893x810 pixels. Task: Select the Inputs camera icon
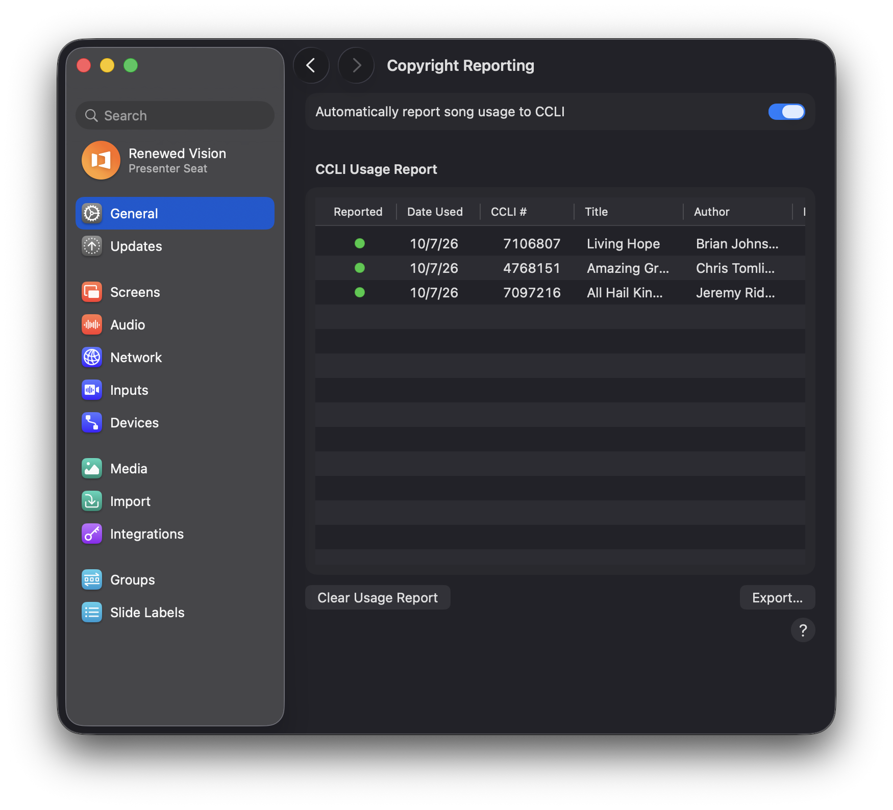(92, 390)
